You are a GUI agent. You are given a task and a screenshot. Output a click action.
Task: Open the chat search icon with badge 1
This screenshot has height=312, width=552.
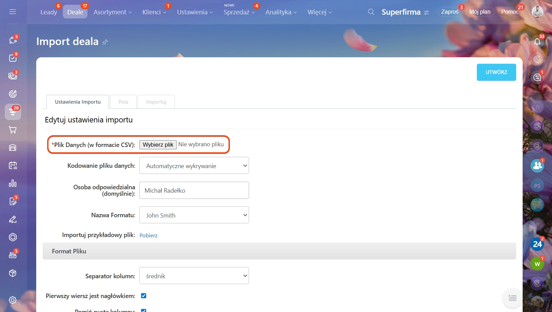pyautogui.click(x=537, y=77)
